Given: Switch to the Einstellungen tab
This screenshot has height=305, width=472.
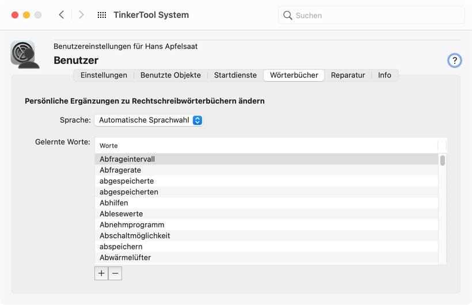Looking at the screenshot, I should 104,75.
